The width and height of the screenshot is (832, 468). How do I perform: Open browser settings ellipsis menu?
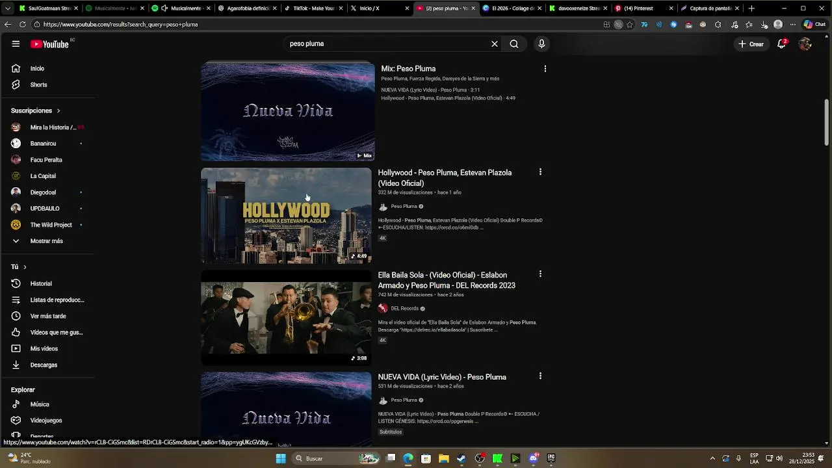[792, 25]
